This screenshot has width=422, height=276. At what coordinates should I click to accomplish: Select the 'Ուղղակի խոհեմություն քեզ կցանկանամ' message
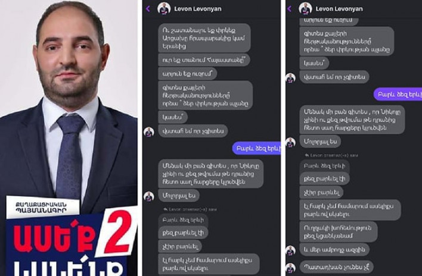pyautogui.click(x=339, y=232)
